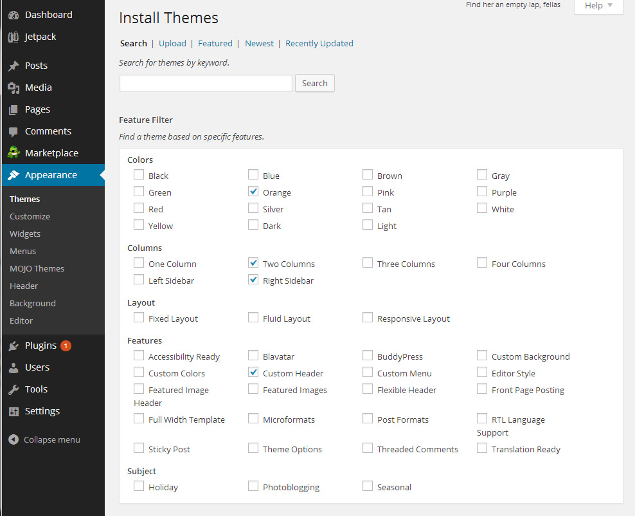Click the Plugins plug icon

[13, 346]
